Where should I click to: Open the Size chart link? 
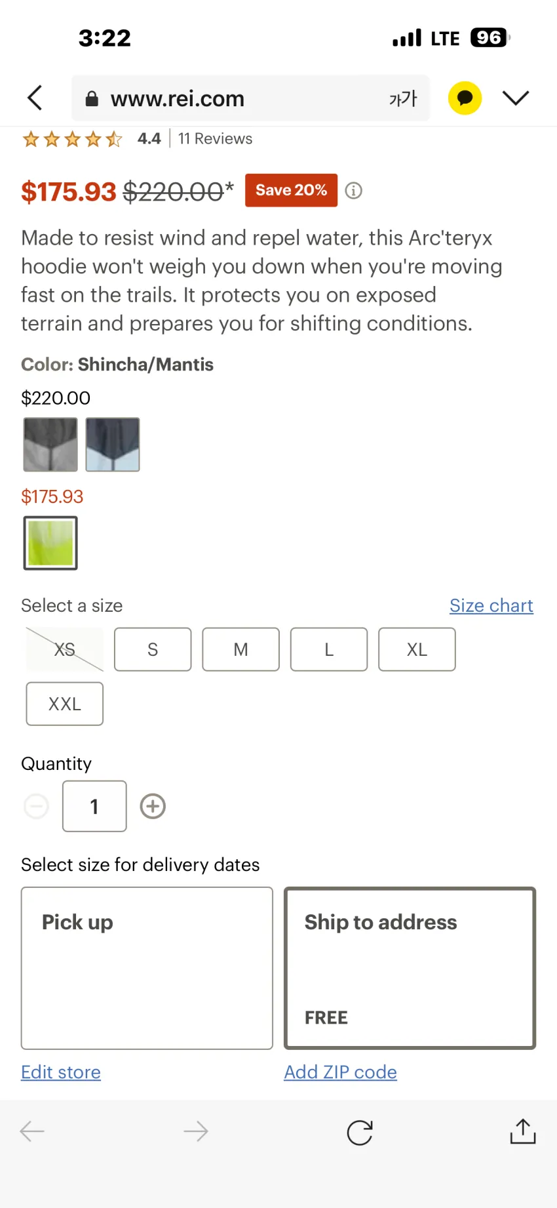tap(491, 605)
